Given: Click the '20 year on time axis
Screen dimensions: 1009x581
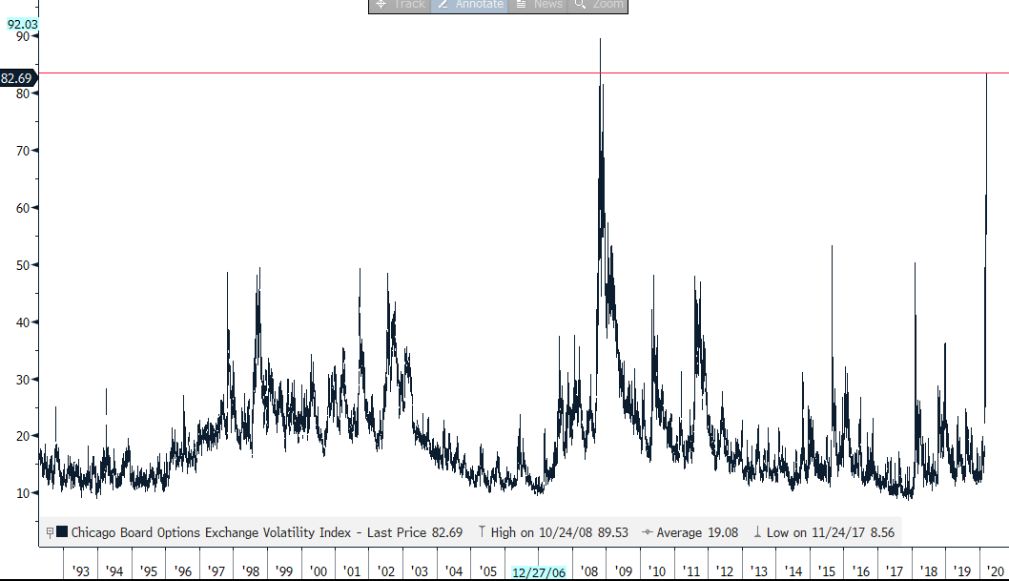Looking at the screenshot, I should click(997, 571).
